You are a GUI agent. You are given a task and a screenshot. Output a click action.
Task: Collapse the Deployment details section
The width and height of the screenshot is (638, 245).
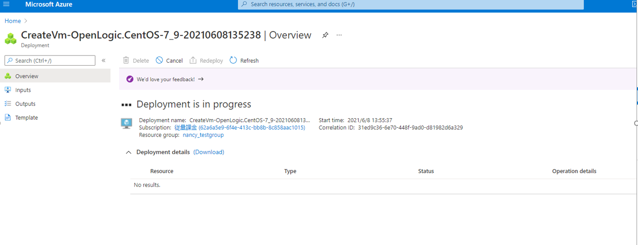[128, 152]
